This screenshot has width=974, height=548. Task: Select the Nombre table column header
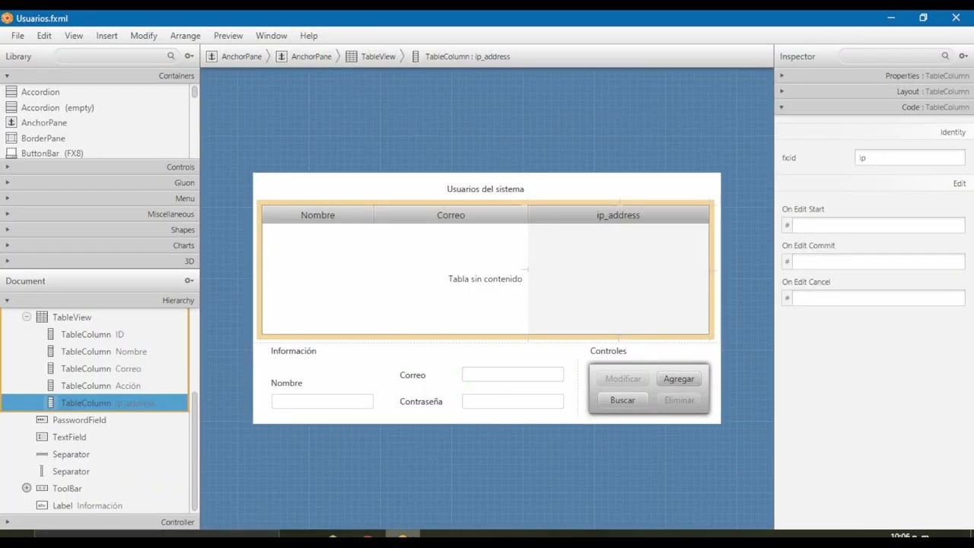(x=317, y=215)
